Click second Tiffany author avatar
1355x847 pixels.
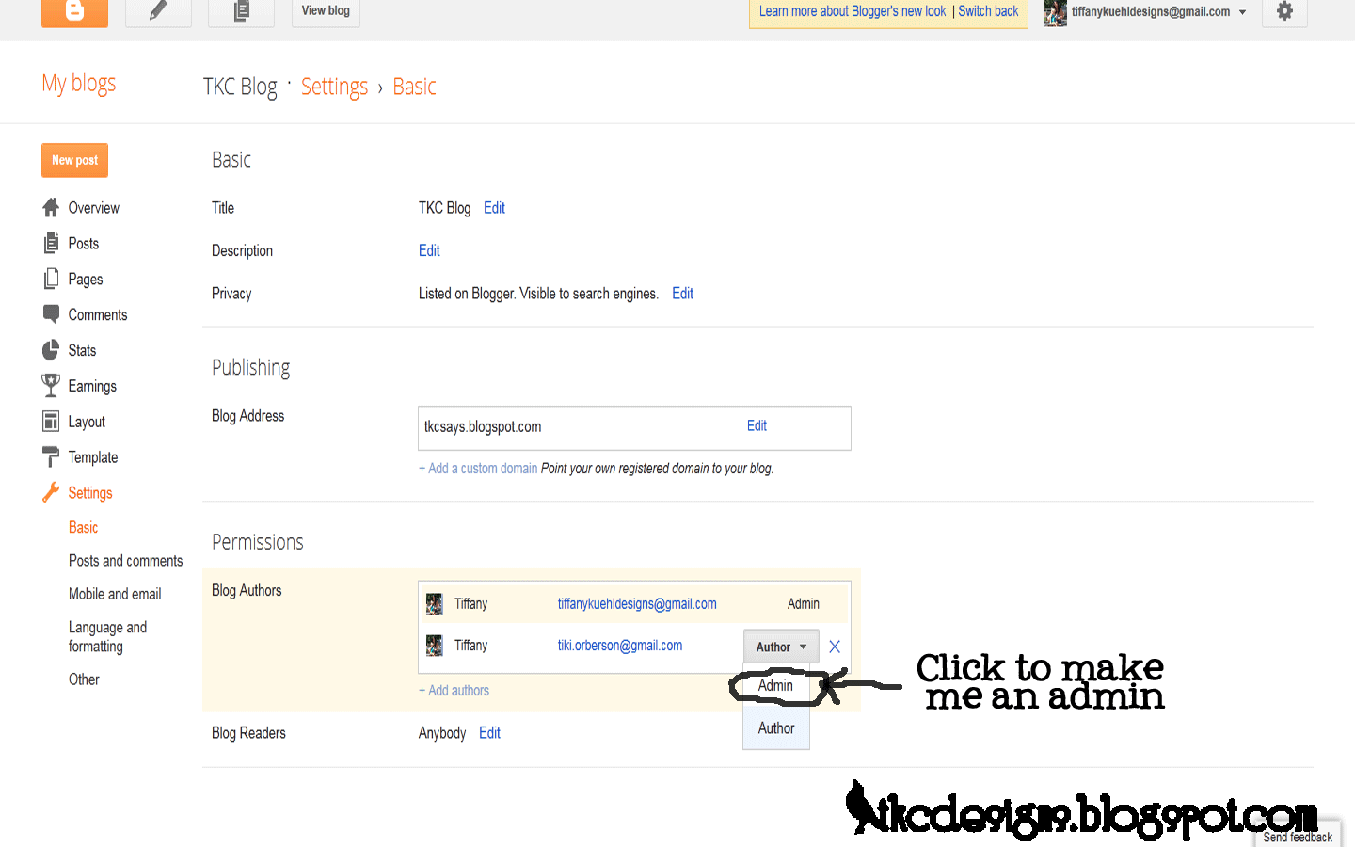(x=434, y=646)
